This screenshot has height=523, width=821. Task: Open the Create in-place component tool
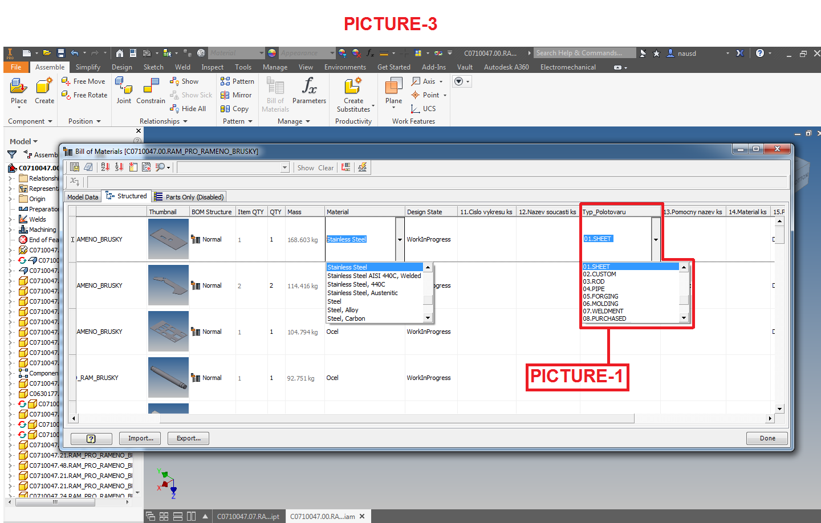click(44, 91)
